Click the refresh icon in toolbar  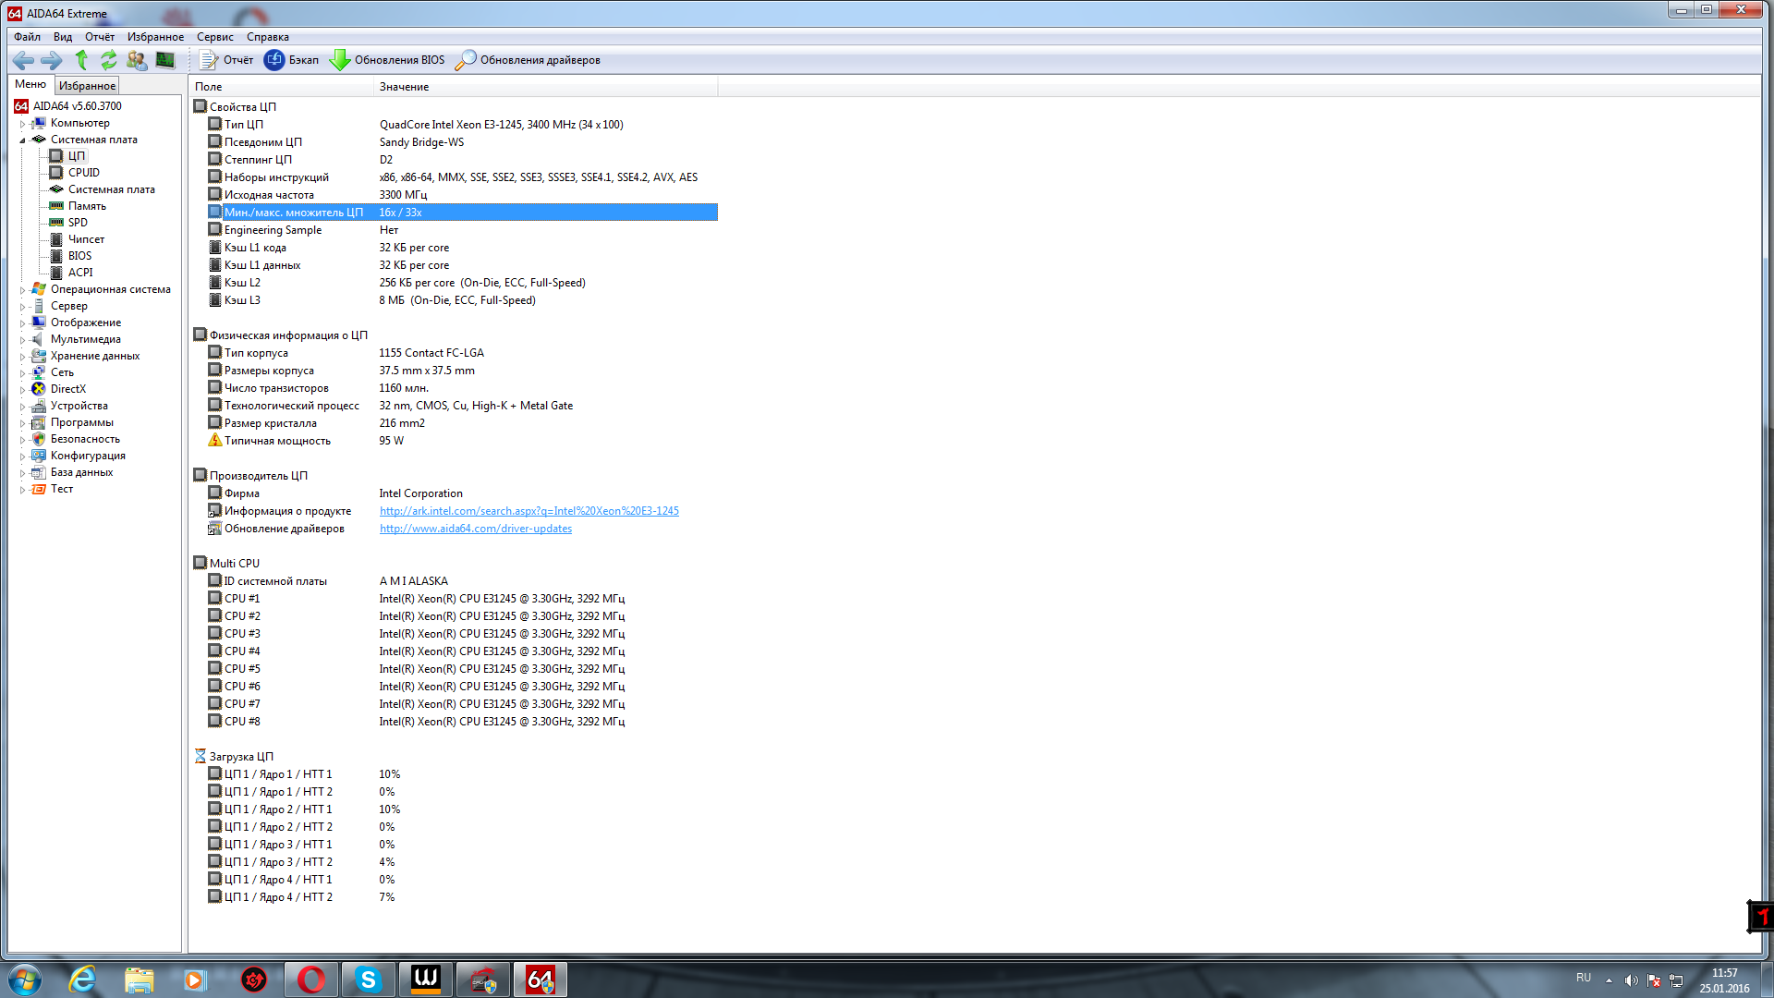[109, 60]
